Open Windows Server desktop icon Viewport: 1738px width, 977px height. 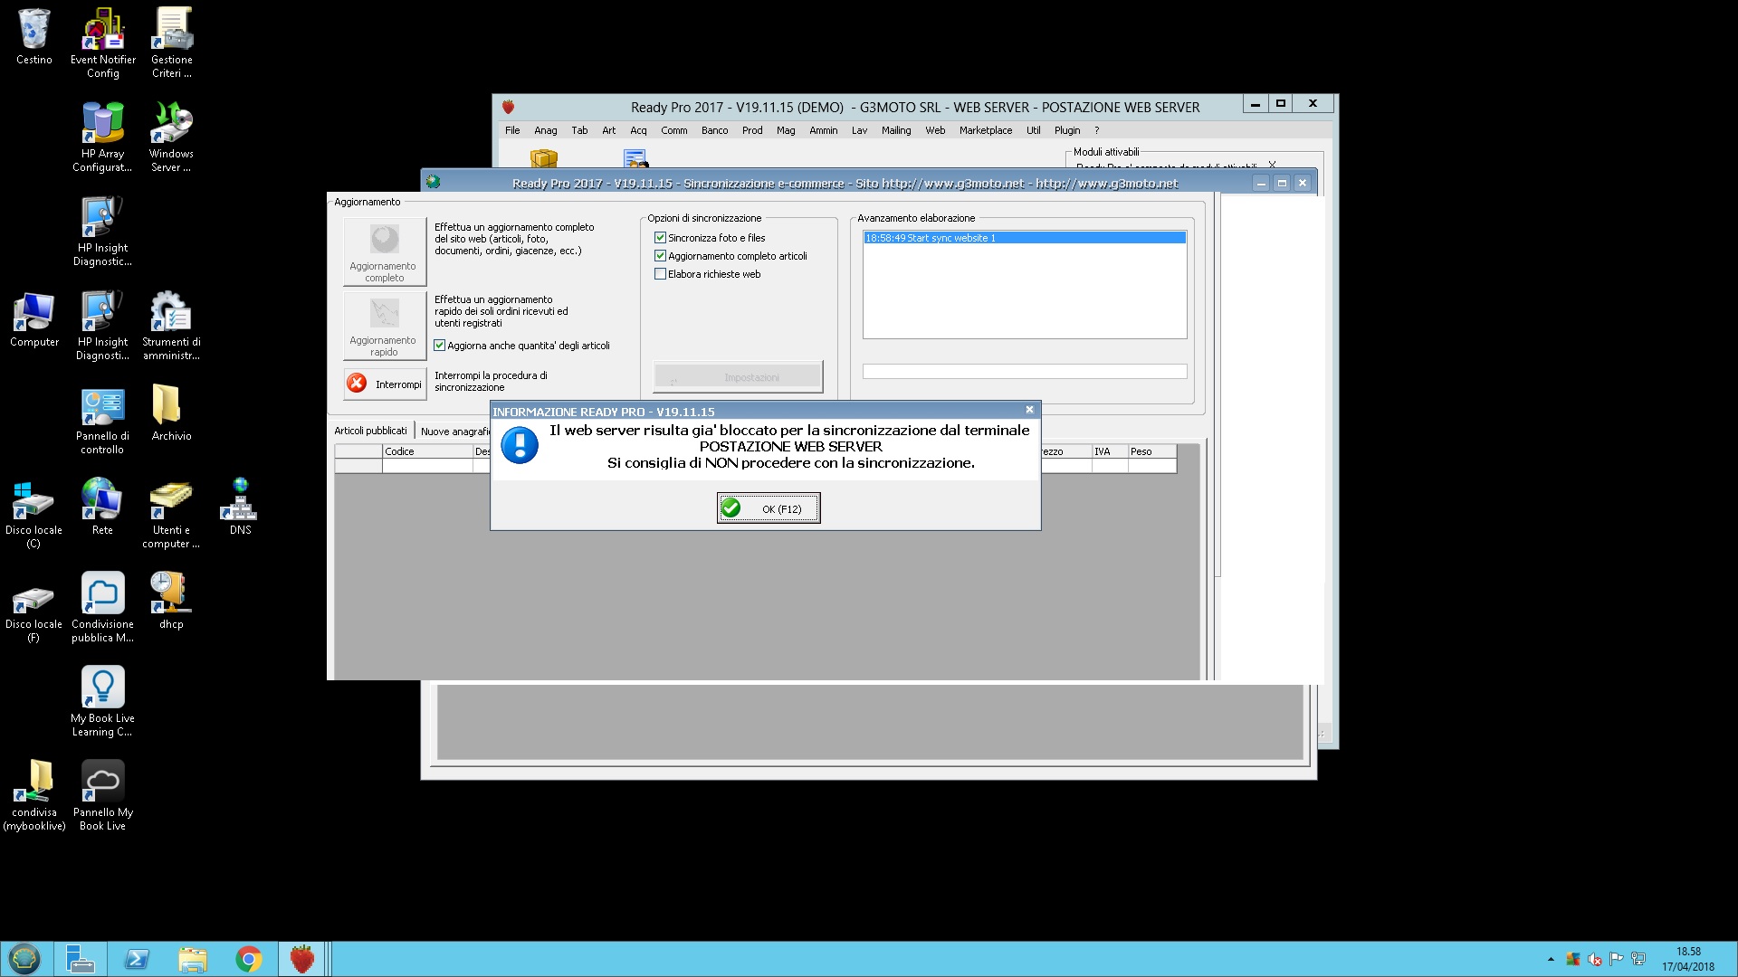point(171,138)
